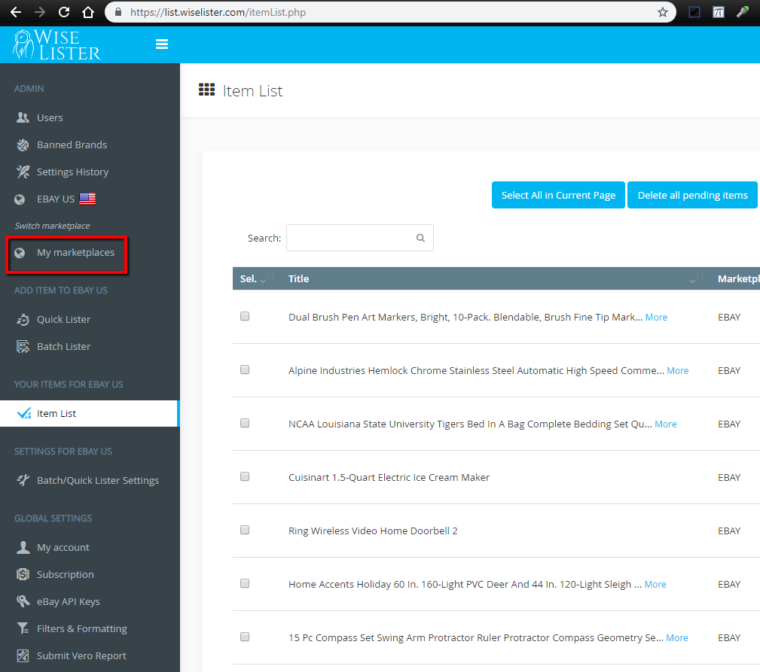Screen dimensions: 760x672
Task: Click Ring Wireless Video Home Doorbell 2 title
Action: point(373,531)
